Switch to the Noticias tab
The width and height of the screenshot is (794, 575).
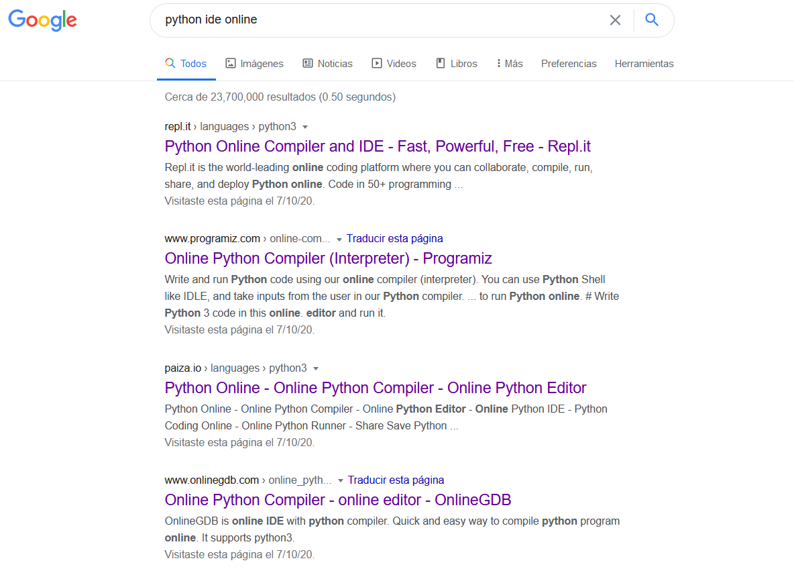(327, 64)
